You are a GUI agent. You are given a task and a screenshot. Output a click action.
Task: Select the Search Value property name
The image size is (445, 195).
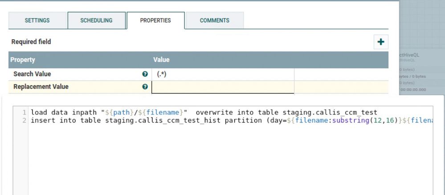[32, 74]
